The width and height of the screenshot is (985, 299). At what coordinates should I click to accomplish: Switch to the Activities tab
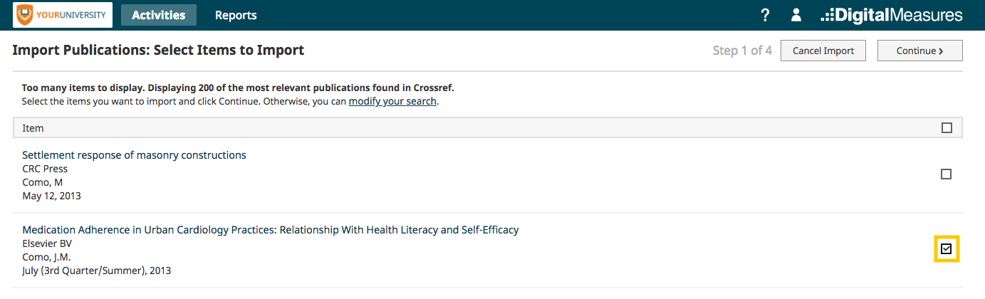(159, 15)
